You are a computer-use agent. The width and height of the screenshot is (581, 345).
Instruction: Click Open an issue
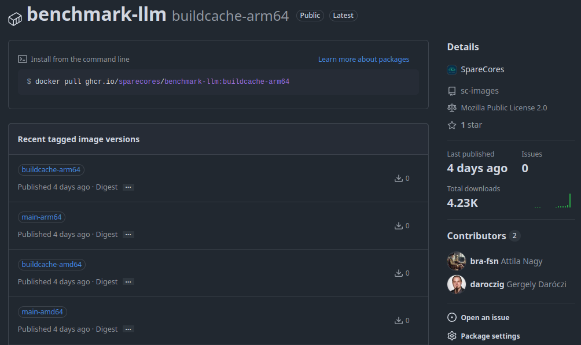pos(485,318)
